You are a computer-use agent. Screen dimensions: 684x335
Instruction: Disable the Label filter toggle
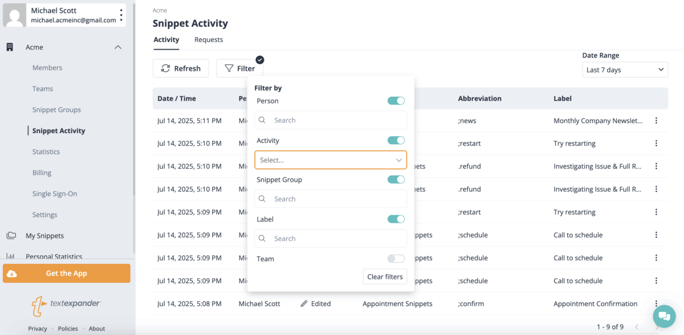(x=396, y=219)
